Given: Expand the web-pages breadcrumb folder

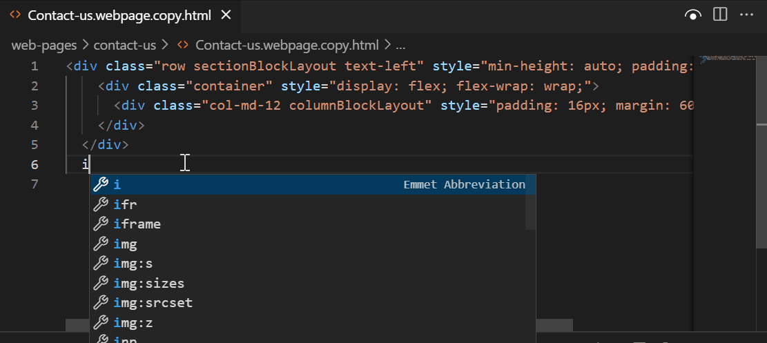Looking at the screenshot, I should (x=44, y=45).
